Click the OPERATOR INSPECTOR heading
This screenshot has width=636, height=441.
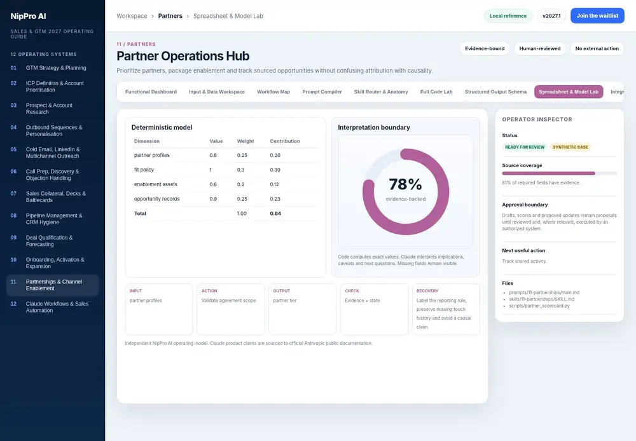537,119
